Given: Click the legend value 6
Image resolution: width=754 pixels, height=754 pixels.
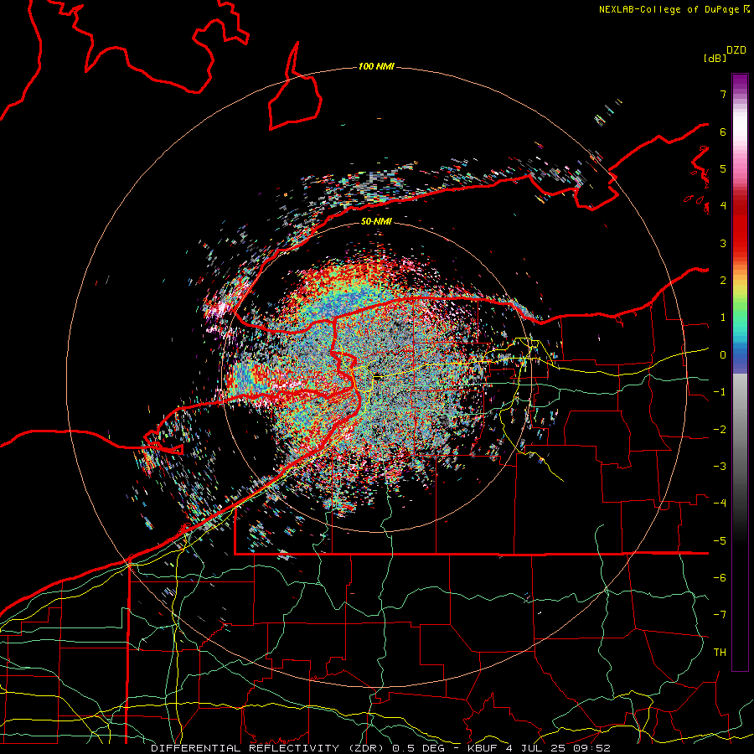Looking at the screenshot, I should 723,132.
